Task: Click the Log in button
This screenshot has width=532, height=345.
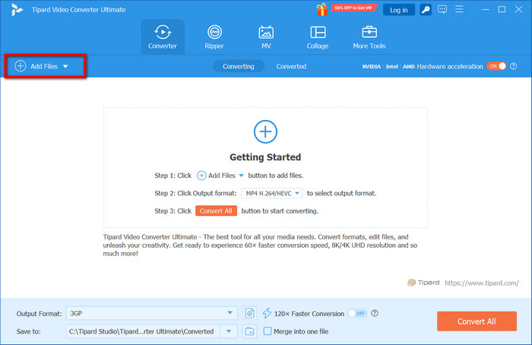Action: (398, 10)
